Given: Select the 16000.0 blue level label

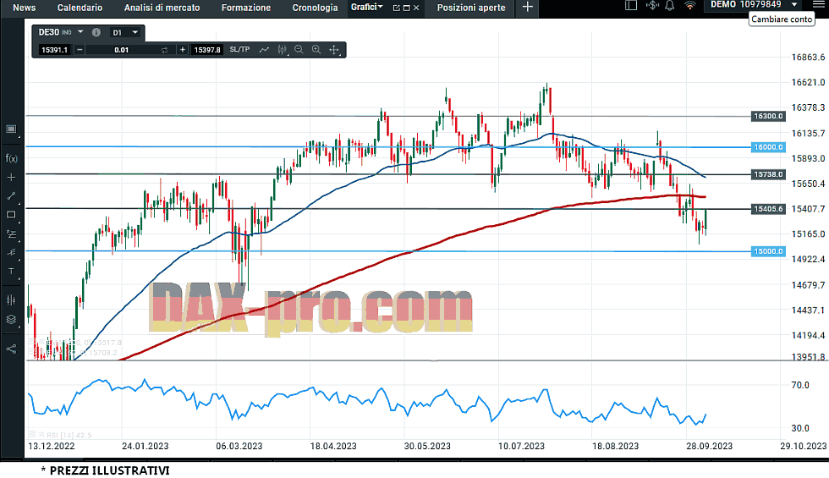Looking at the screenshot, I should pos(768,147).
